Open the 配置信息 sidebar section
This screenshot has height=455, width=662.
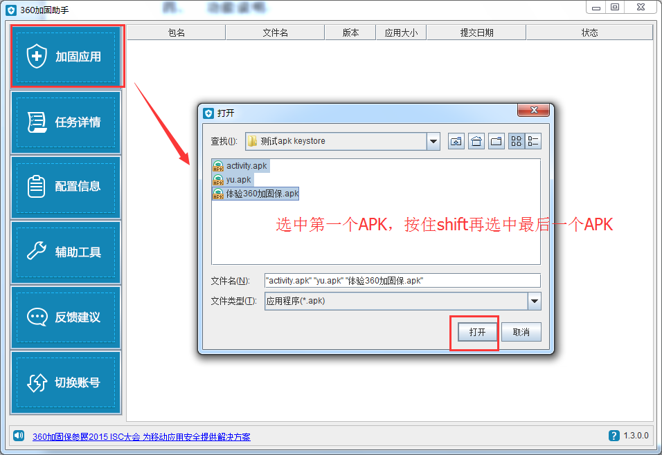(x=66, y=187)
